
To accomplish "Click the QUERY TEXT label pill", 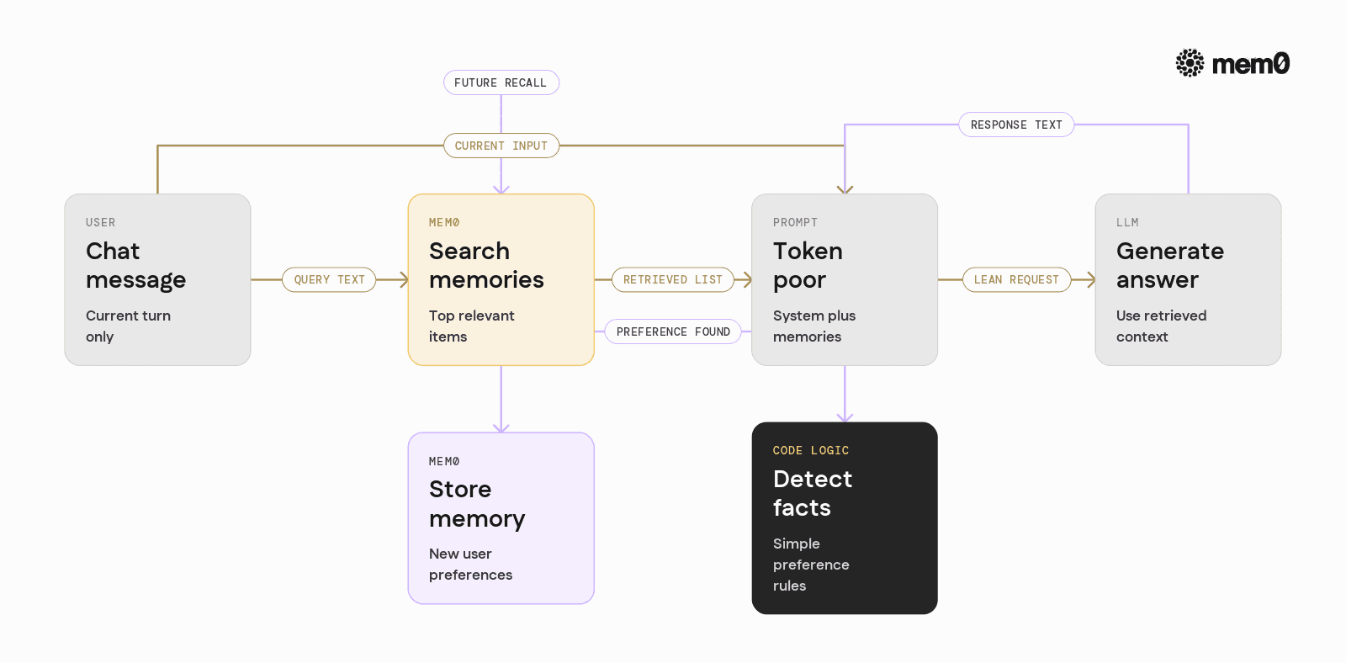I will (x=330, y=279).
